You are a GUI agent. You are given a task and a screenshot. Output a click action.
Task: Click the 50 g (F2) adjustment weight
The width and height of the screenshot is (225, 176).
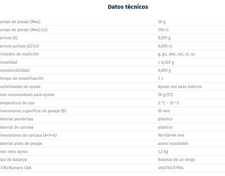pos(166,95)
